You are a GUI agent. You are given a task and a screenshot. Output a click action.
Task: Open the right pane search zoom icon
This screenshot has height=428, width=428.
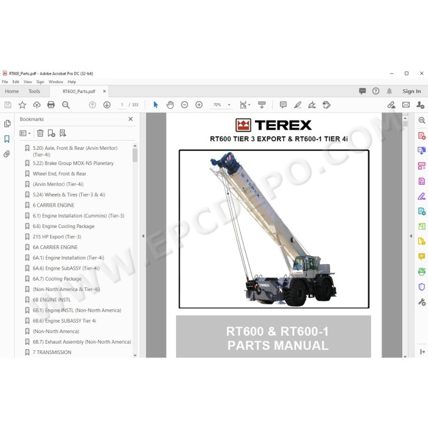point(422,120)
